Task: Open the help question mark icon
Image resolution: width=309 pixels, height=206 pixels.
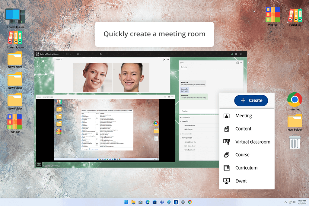Action: tap(236, 54)
